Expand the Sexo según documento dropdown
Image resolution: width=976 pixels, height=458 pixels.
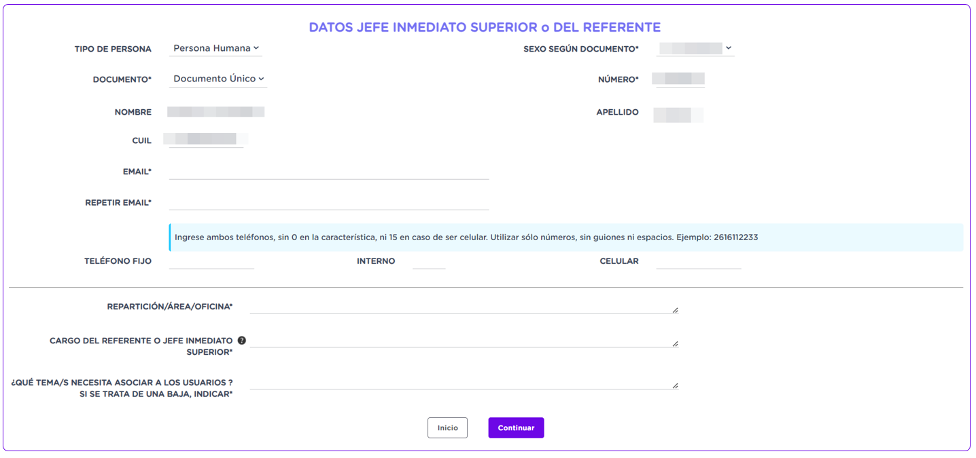coord(695,48)
